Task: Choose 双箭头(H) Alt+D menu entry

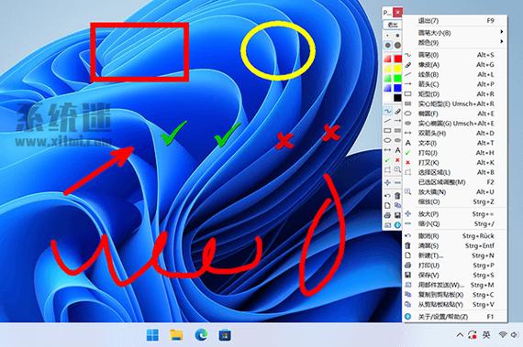Action: [x=455, y=133]
